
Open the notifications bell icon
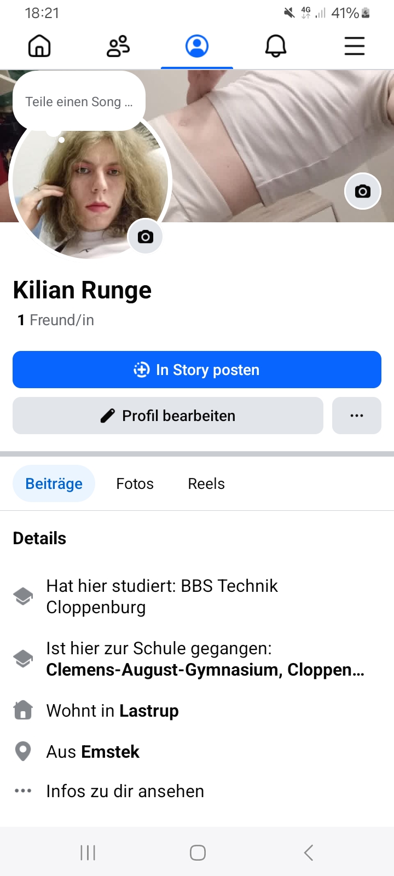pyautogui.click(x=276, y=47)
